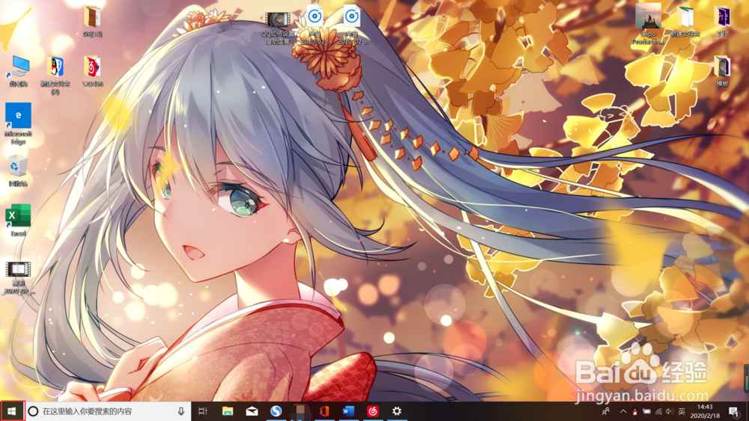The image size is (749, 421).
Task: Click the small red tray icon beside chevron
Action: click(x=635, y=411)
